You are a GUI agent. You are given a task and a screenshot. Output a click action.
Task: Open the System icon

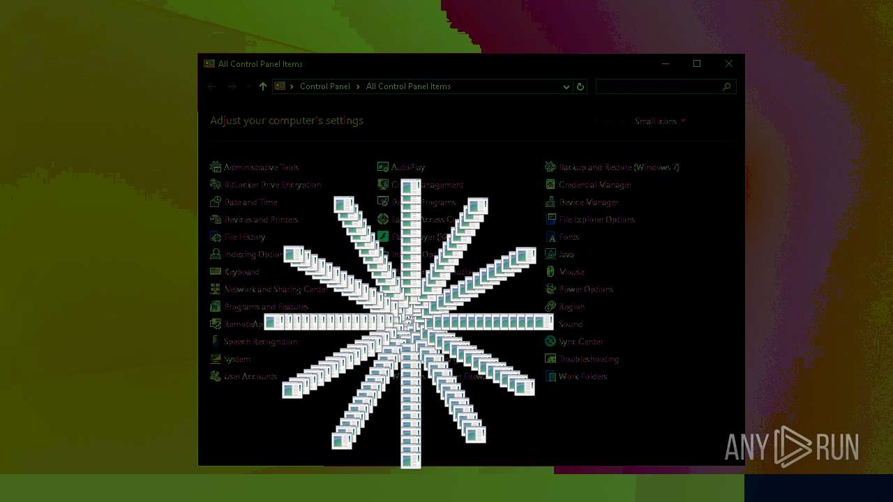pyautogui.click(x=216, y=359)
